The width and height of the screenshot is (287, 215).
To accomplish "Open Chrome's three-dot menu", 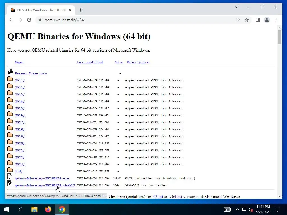I will coord(276,20).
